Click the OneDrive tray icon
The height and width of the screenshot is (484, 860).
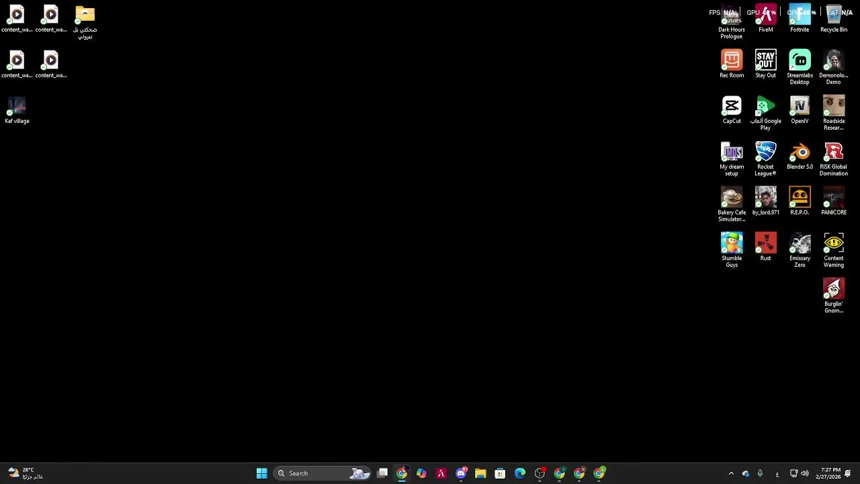[x=746, y=473]
